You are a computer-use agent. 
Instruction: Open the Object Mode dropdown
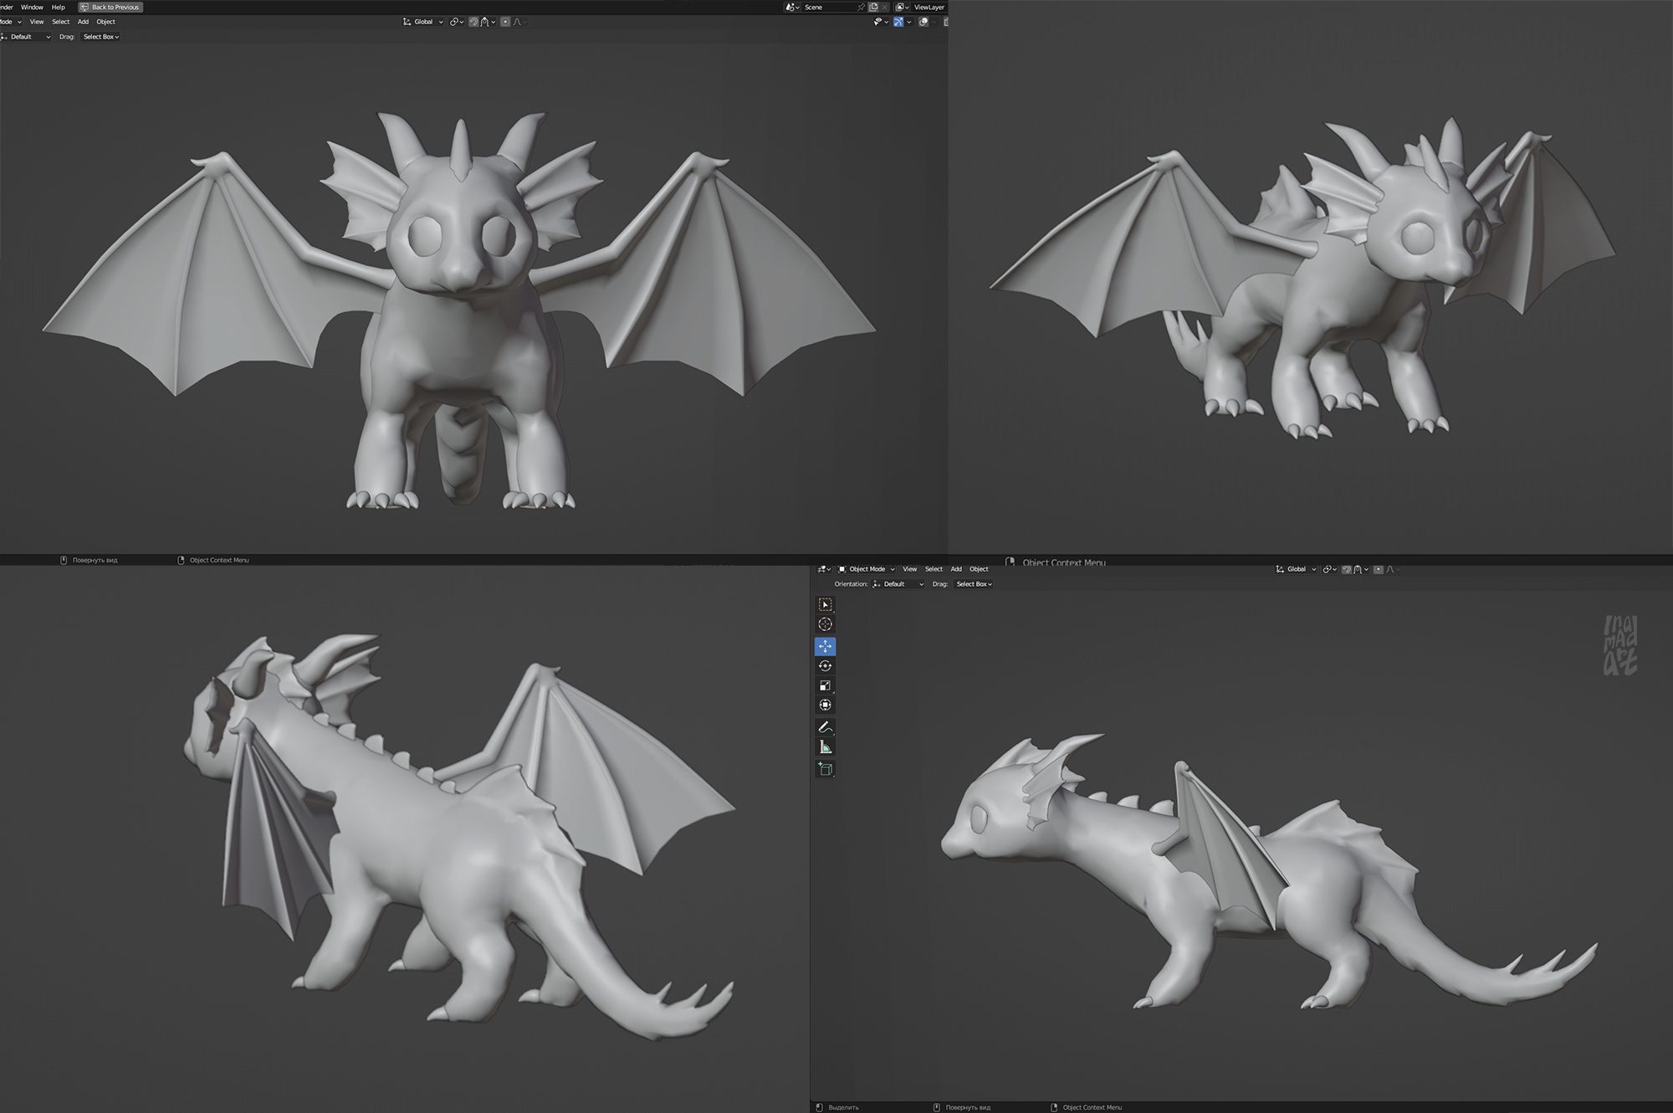[867, 569]
